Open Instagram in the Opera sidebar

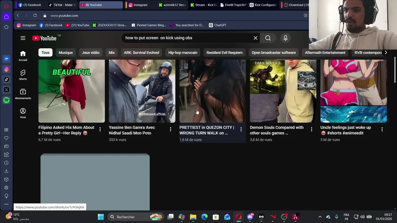point(6,69)
